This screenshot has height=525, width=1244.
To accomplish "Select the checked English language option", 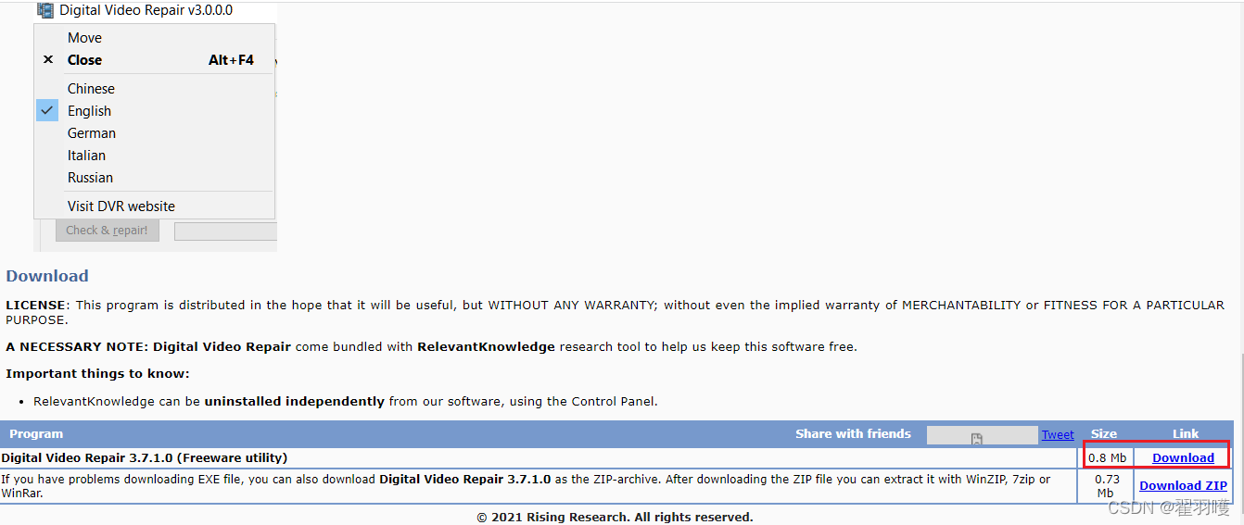I will point(154,111).
